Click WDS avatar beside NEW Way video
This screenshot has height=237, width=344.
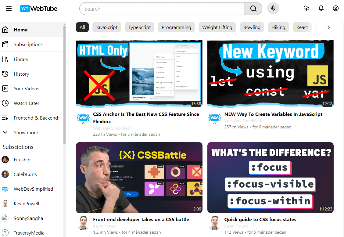coord(215,118)
